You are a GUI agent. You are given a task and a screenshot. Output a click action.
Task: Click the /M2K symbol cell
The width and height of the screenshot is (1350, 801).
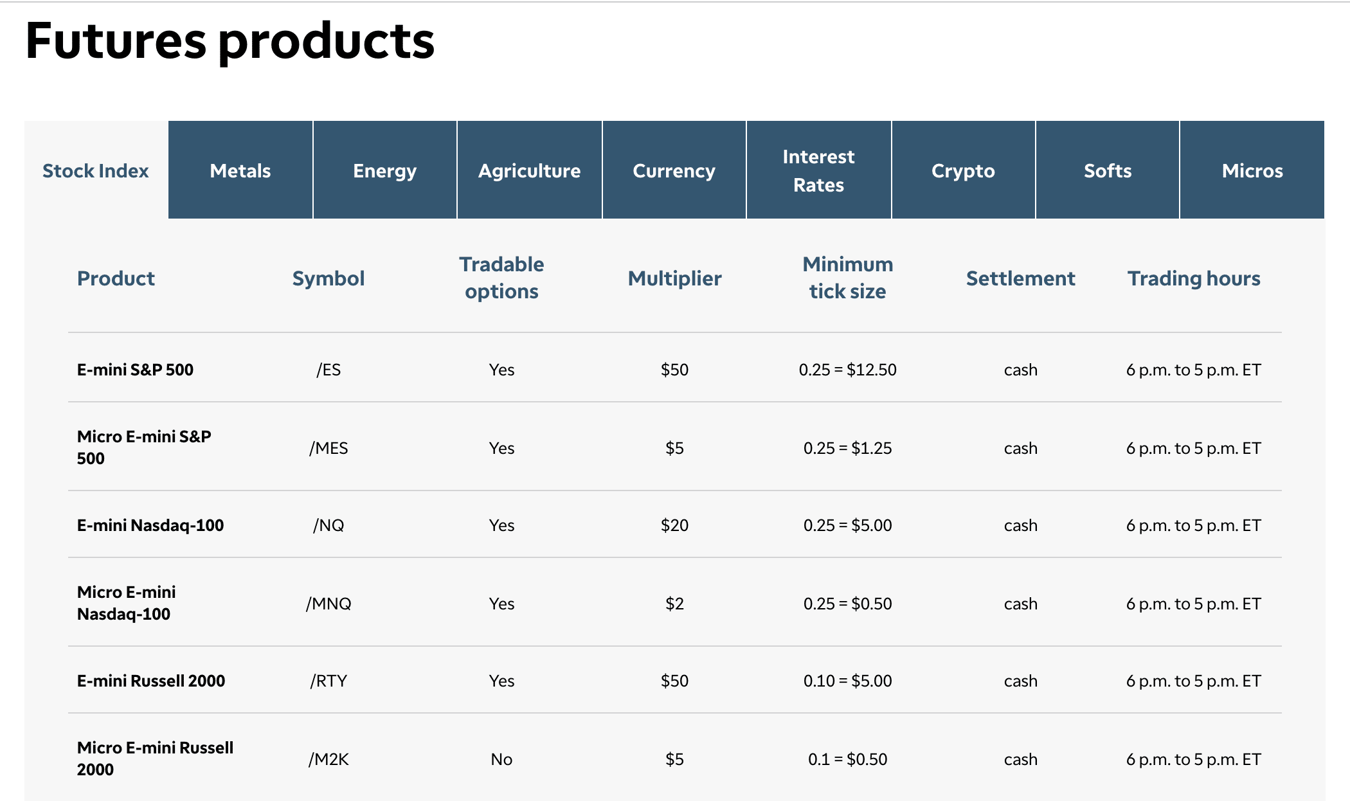(x=328, y=759)
